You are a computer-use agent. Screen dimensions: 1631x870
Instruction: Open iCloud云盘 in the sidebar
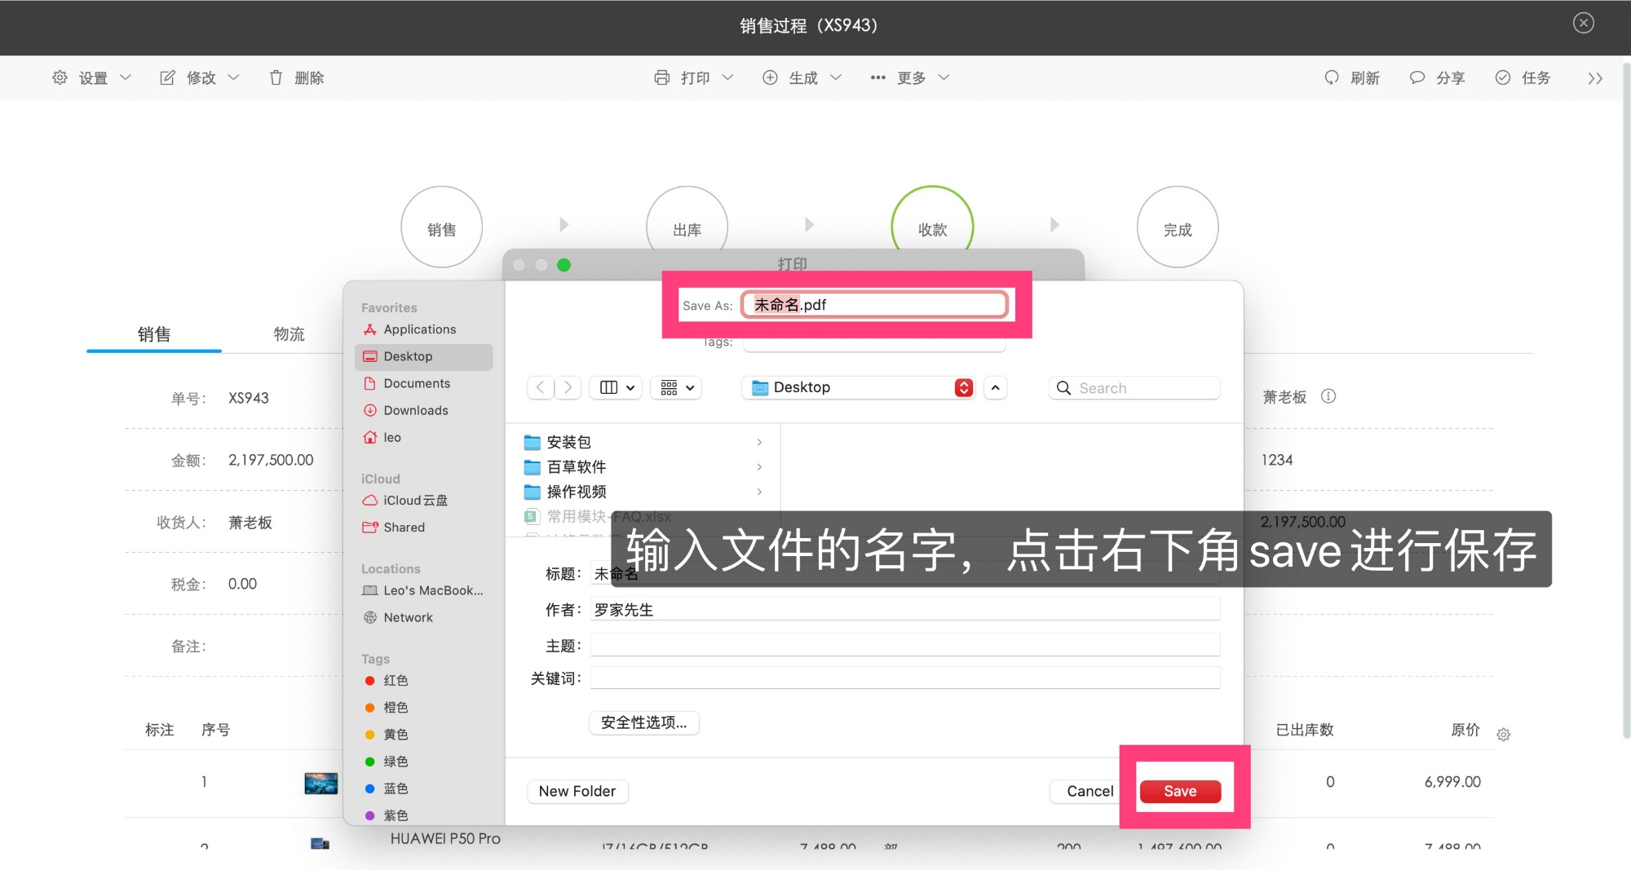pos(414,500)
